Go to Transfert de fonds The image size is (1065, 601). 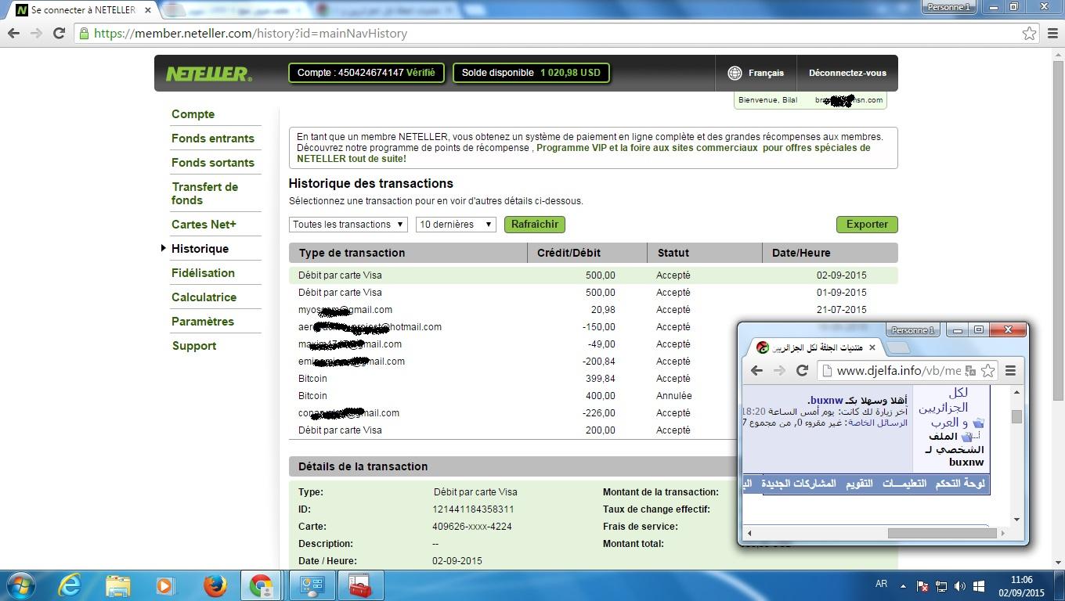(204, 193)
